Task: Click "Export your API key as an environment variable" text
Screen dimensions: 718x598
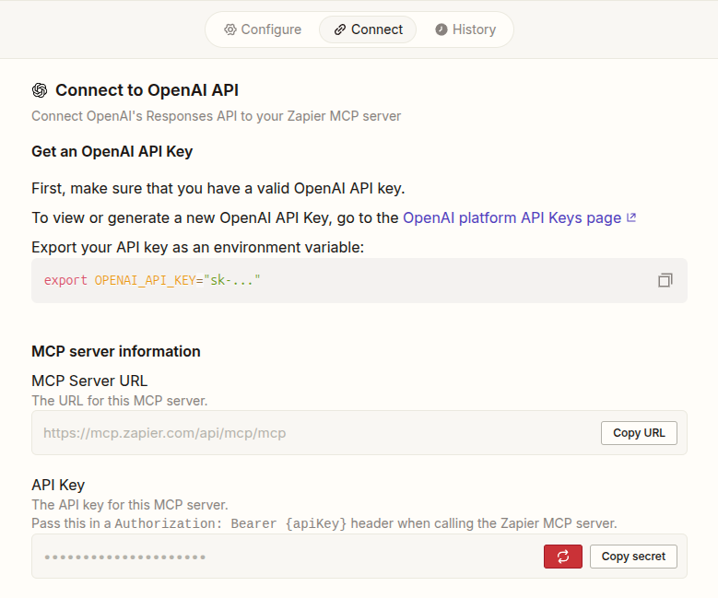Action: coord(198,247)
